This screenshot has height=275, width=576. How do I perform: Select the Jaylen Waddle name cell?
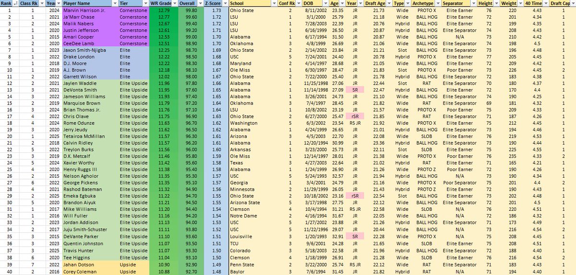tap(90, 83)
